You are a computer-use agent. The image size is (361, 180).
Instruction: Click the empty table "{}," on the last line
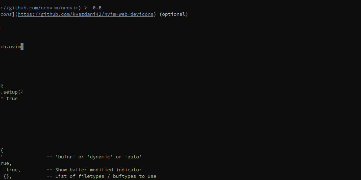(8, 176)
